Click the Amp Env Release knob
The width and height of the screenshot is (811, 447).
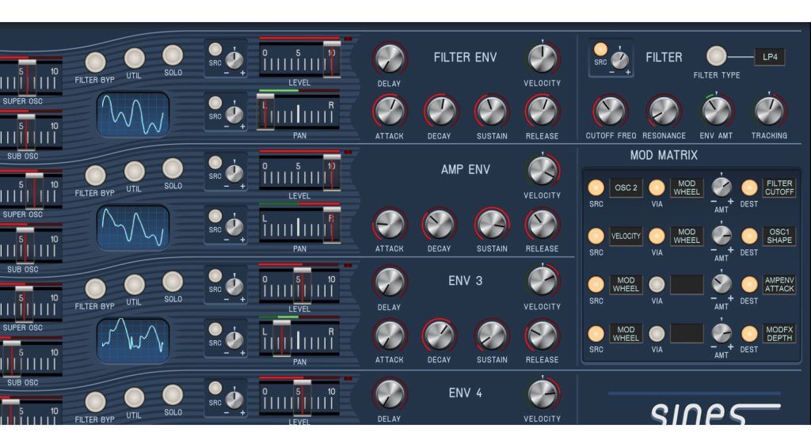(x=542, y=224)
